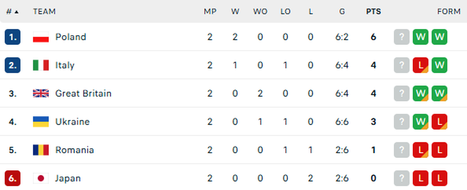Click the Italy flag icon
The width and height of the screenshot is (467, 190).
click(41, 65)
